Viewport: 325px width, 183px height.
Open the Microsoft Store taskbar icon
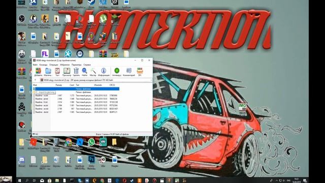coord(50,180)
